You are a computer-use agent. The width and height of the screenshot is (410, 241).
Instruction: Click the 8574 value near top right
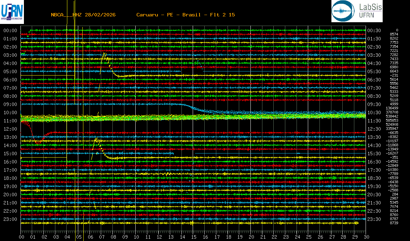(x=394, y=34)
